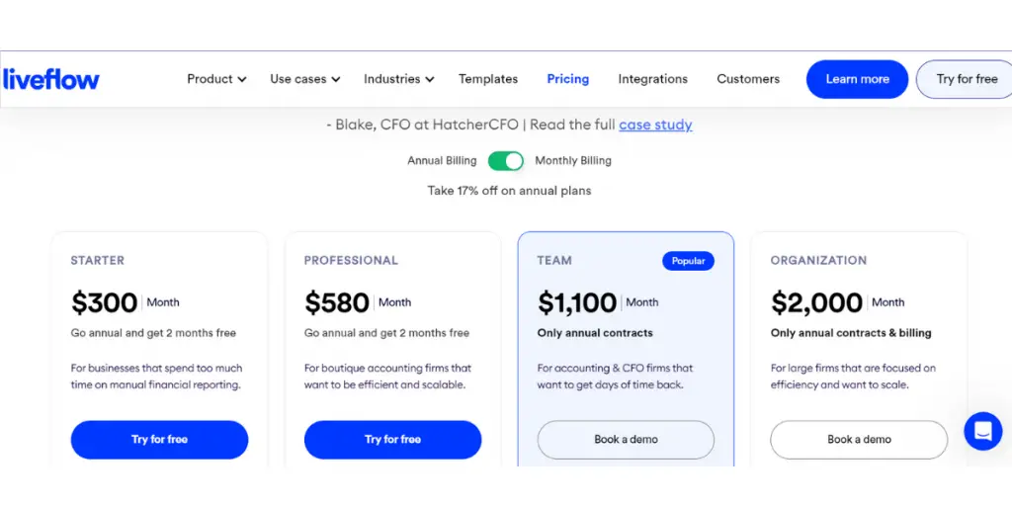Go to the Templates page
The height and width of the screenshot is (506, 1012).
pos(488,79)
